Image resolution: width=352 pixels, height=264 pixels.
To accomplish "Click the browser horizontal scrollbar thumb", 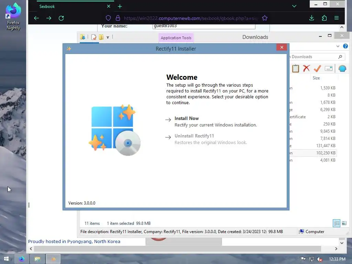I will 177,249.
